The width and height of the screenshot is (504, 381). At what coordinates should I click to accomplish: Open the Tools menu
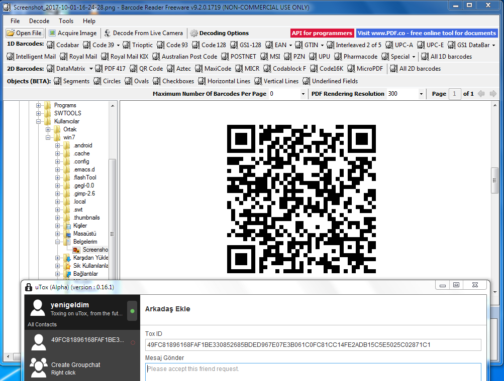pyautogui.click(x=66, y=21)
